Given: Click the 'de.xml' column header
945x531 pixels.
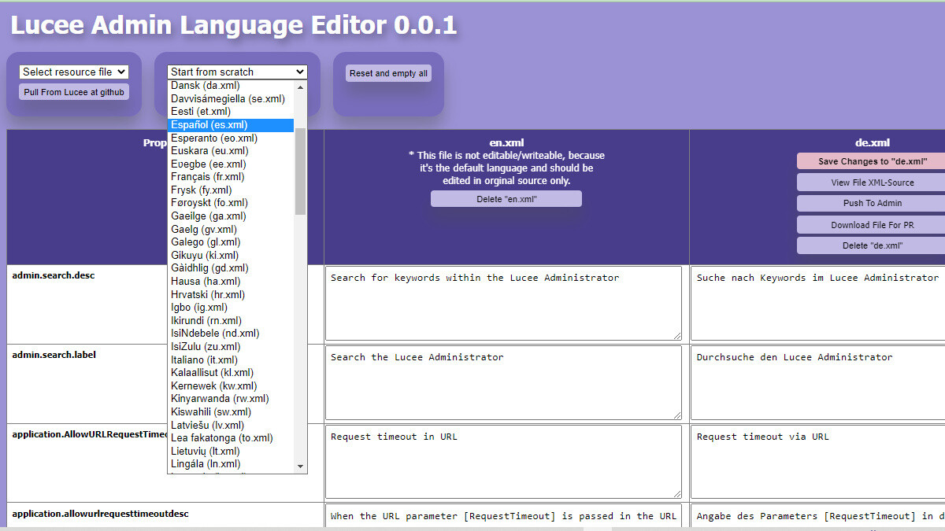Looking at the screenshot, I should (872, 143).
